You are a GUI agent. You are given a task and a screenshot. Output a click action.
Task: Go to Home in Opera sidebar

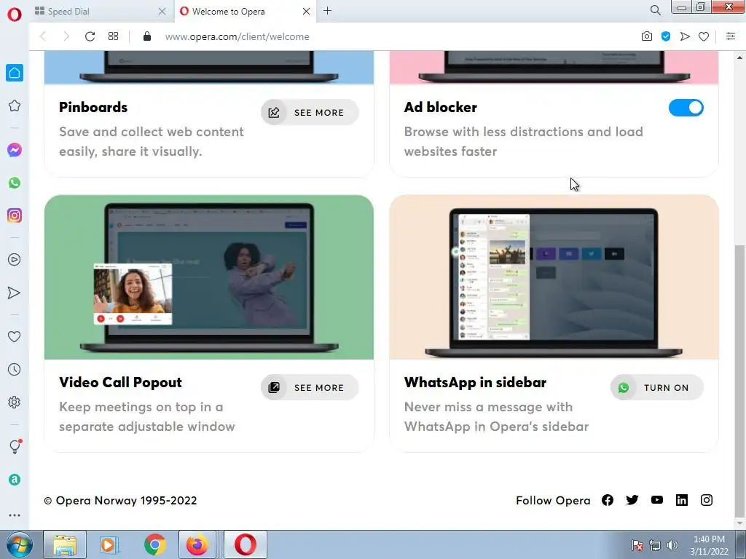15,73
